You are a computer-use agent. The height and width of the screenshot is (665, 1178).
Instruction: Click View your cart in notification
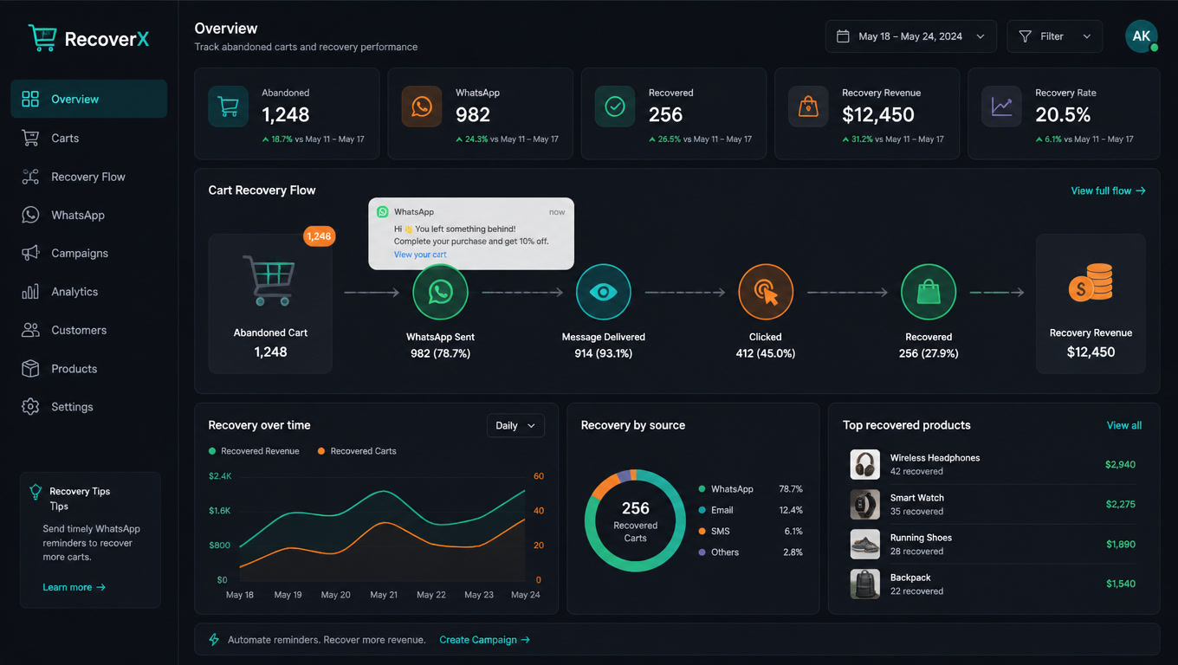click(420, 255)
